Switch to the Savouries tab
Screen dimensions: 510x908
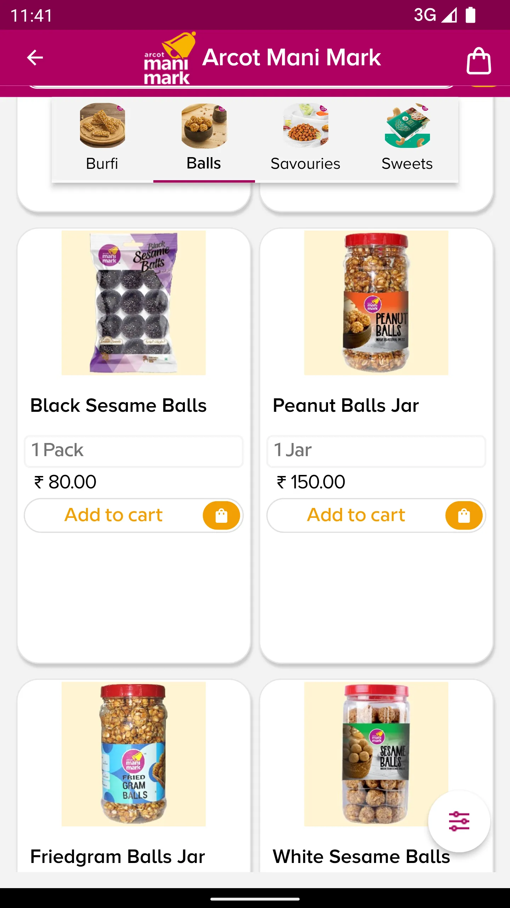point(306,139)
